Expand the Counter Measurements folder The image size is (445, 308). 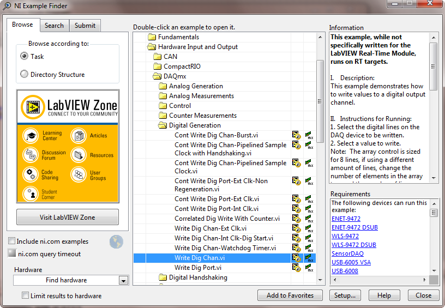point(163,116)
